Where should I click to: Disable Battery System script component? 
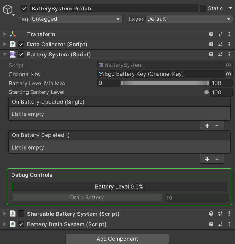pyautogui.click(x=21, y=54)
